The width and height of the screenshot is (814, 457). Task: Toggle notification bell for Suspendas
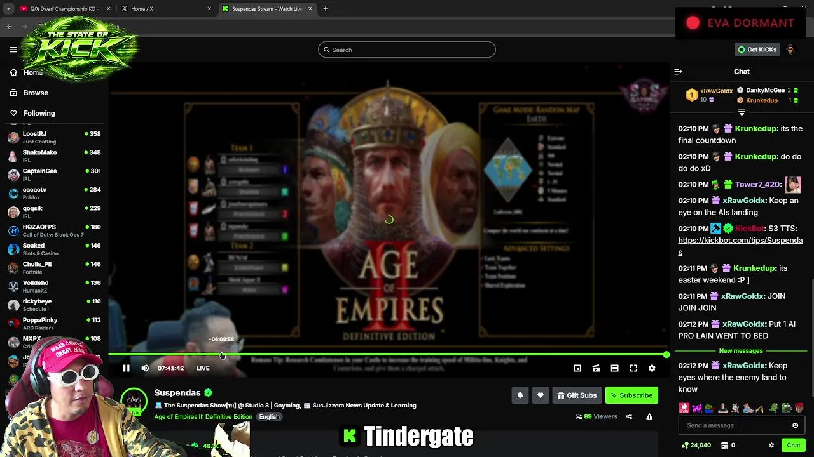(520, 395)
